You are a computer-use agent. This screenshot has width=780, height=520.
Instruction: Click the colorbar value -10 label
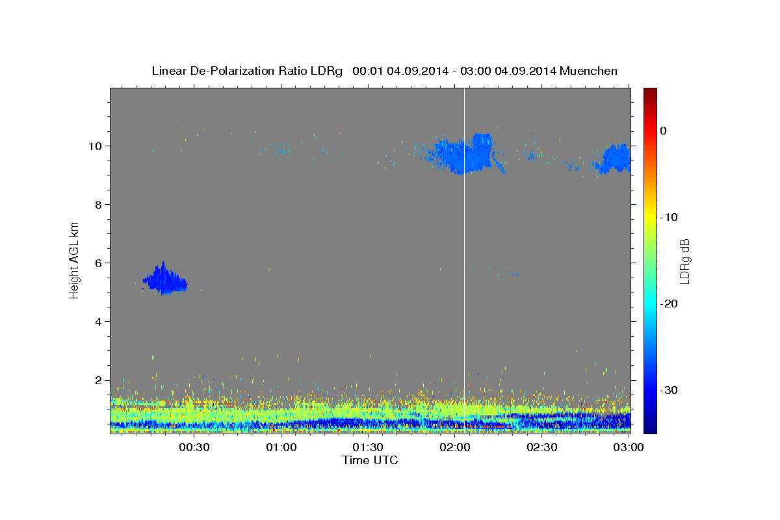pyautogui.click(x=670, y=217)
